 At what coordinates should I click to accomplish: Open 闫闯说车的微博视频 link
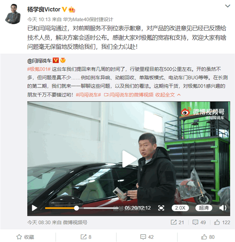tap(129, 95)
